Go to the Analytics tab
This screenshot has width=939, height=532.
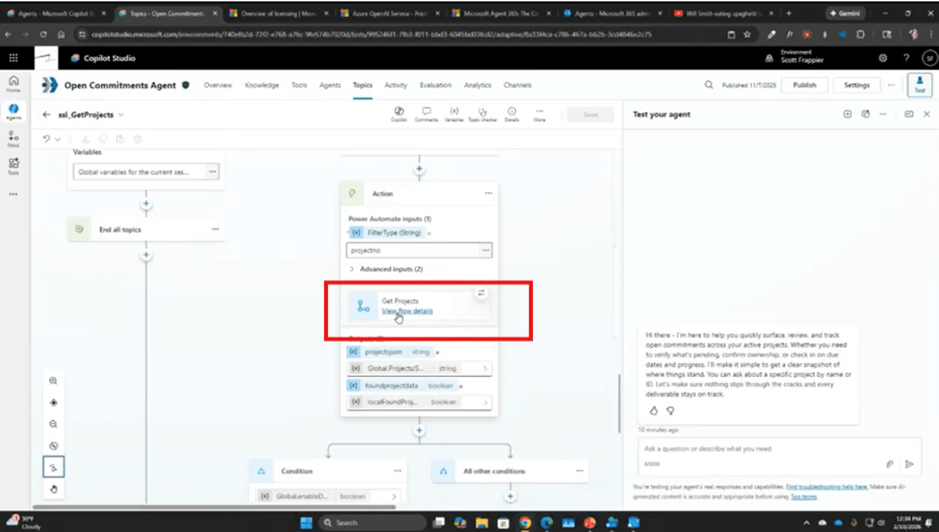click(477, 85)
